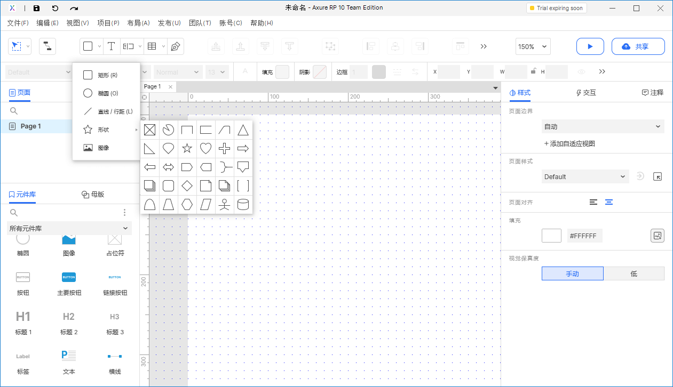The image size is (673, 387).
Task: Select the Text tool (T) in toolbar
Action: pyautogui.click(x=111, y=46)
